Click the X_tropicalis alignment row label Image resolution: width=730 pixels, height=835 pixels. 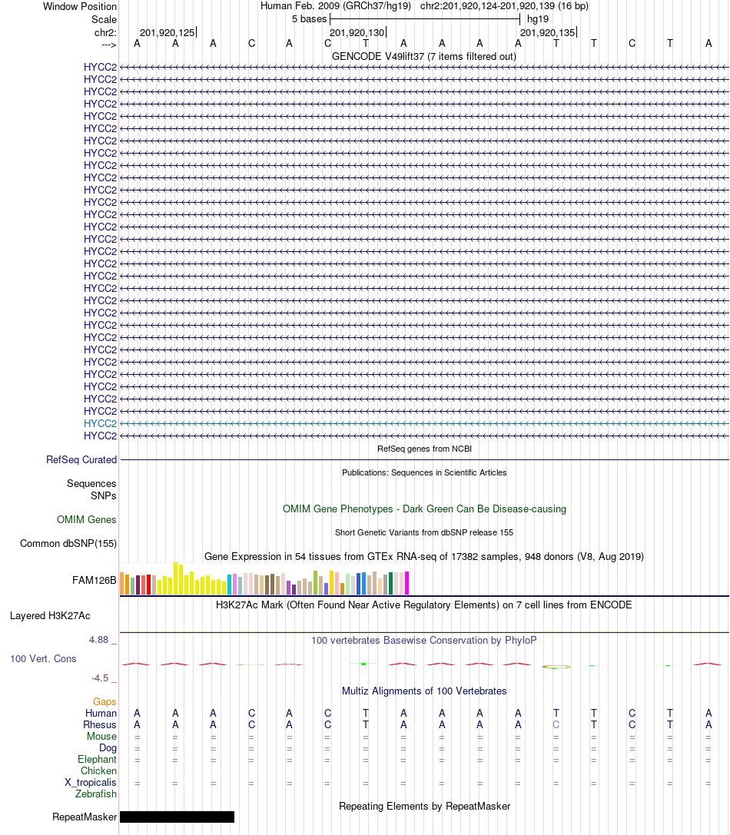point(91,782)
